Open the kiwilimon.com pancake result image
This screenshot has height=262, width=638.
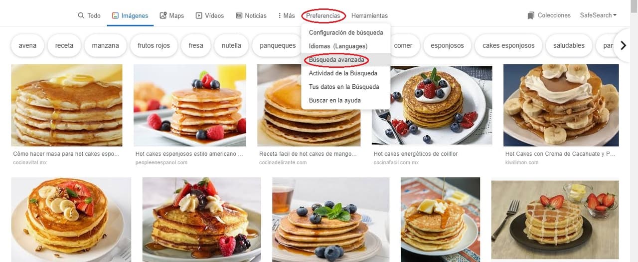(x=561, y=105)
